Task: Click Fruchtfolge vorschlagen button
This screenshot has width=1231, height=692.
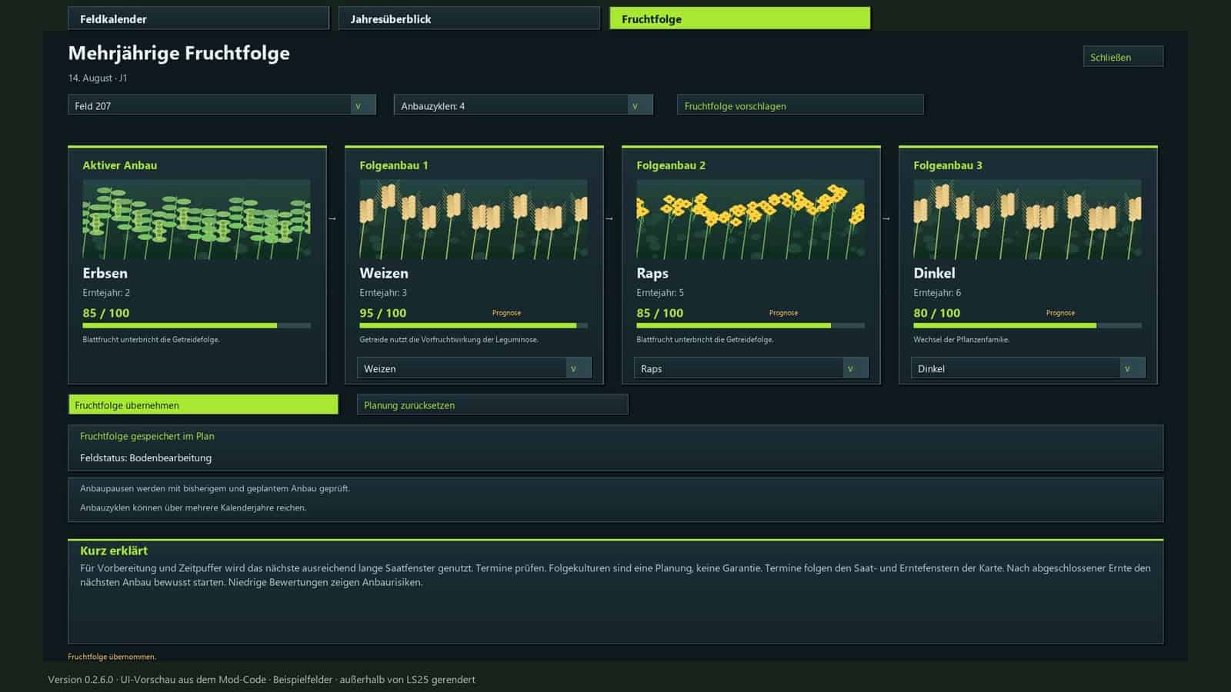Action: click(800, 105)
